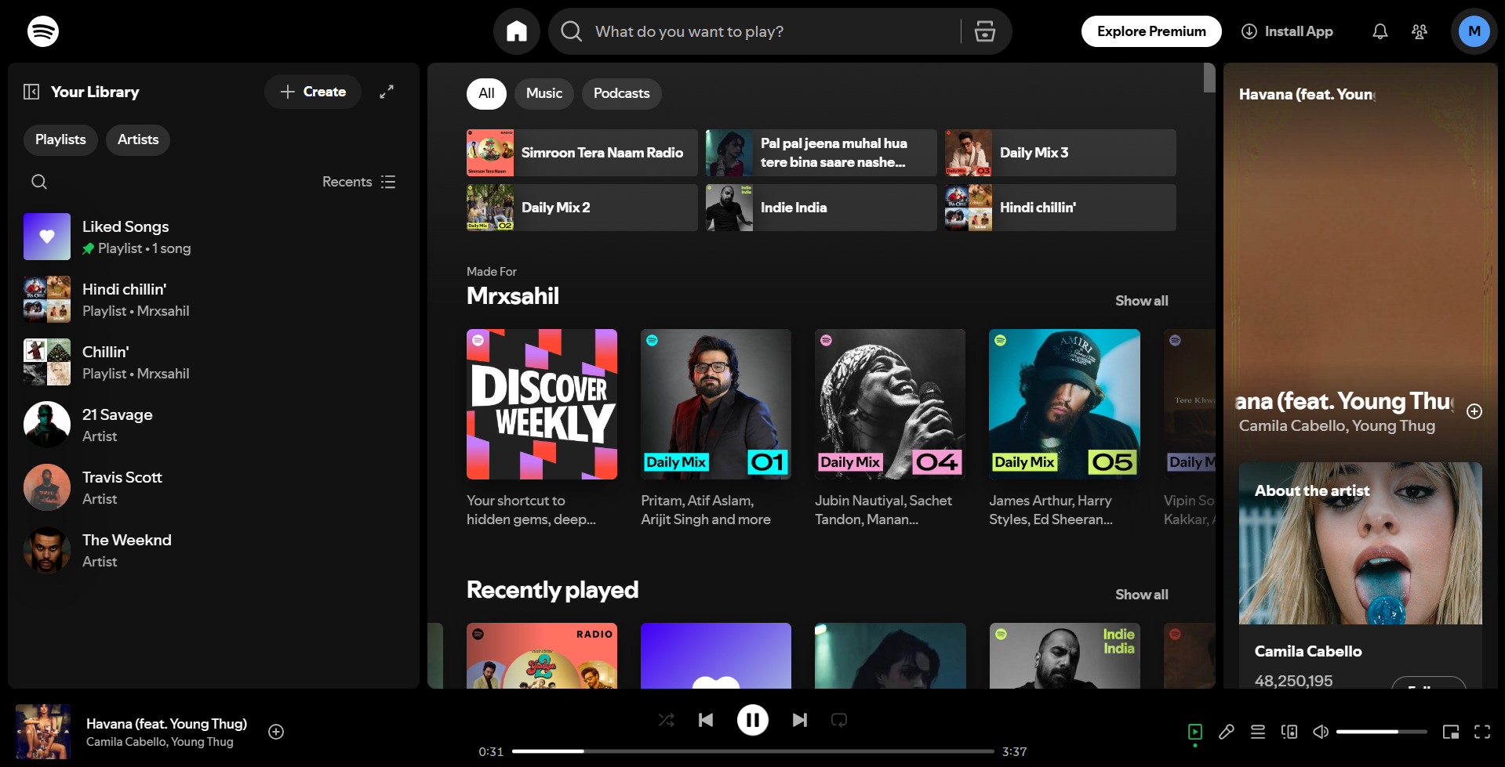Click the search input field
The height and width of the screenshot is (767, 1505).
tap(772, 31)
